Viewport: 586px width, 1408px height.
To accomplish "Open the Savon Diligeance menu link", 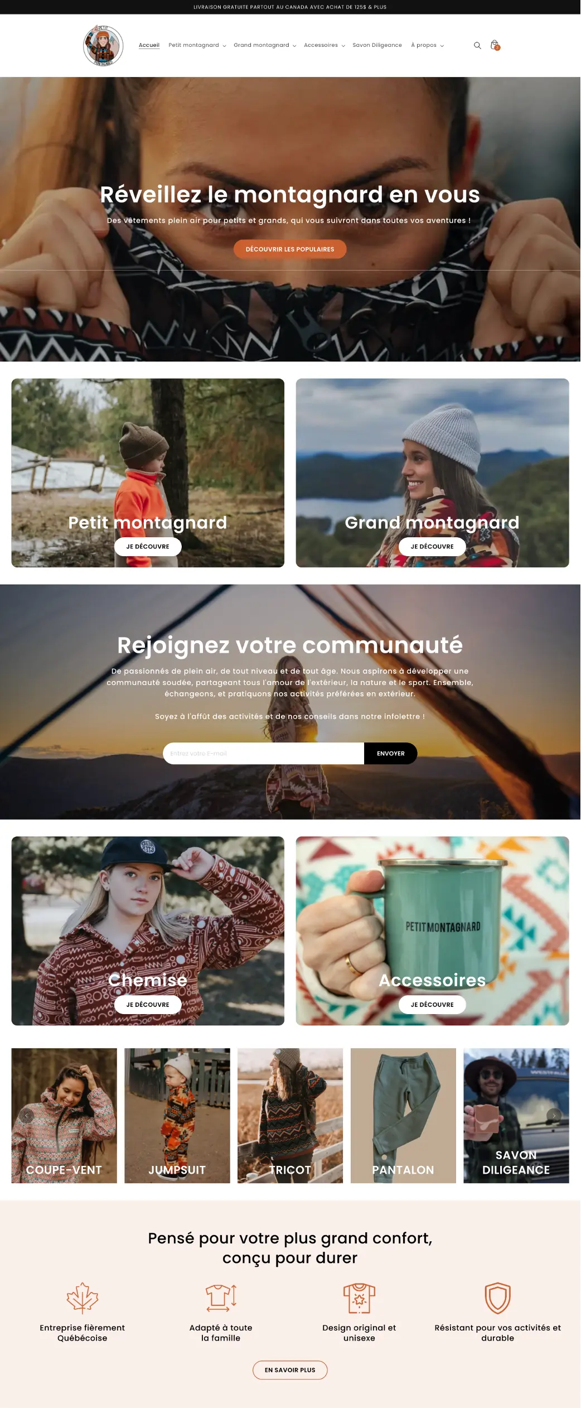I will pos(381,46).
